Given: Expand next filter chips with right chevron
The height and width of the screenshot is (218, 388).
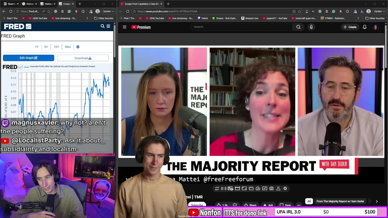Looking at the screenshot, I should 377,201.
